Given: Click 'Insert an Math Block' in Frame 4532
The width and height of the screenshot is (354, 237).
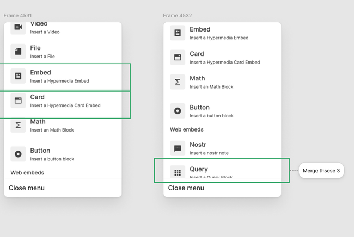Looking at the screenshot, I should coord(211,87).
